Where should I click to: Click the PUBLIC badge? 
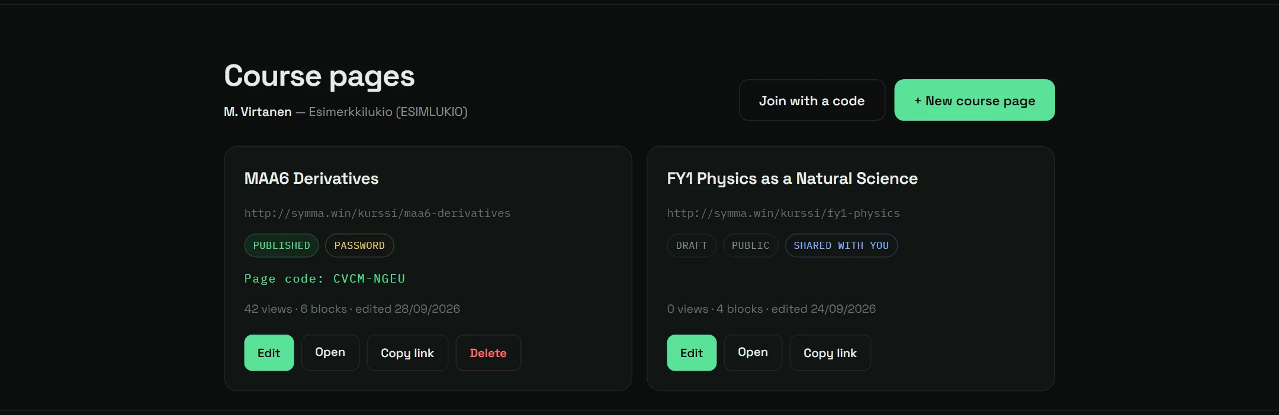tap(751, 245)
